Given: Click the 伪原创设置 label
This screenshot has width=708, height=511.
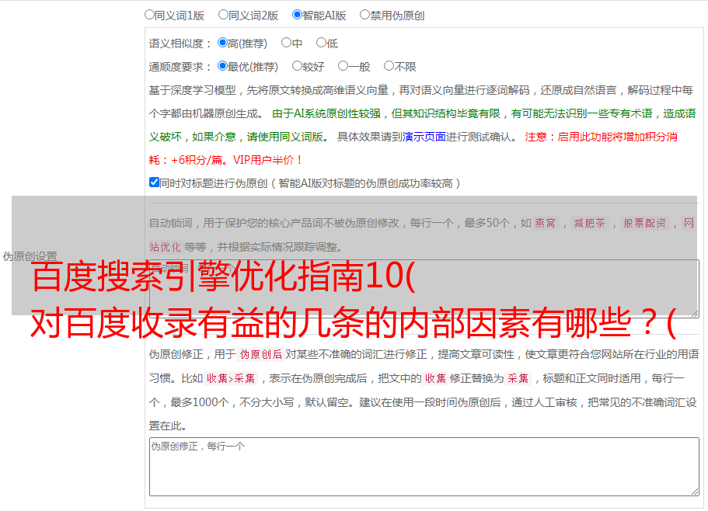Looking at the screenshot, I should (x=30, y=256).
